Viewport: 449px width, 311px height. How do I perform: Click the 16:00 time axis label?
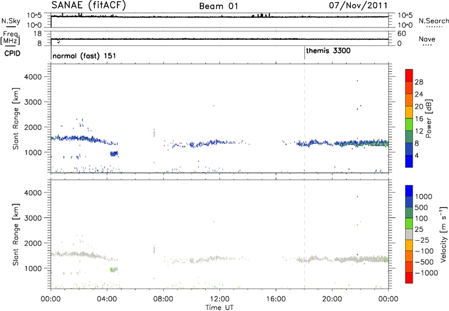[276, 299]
